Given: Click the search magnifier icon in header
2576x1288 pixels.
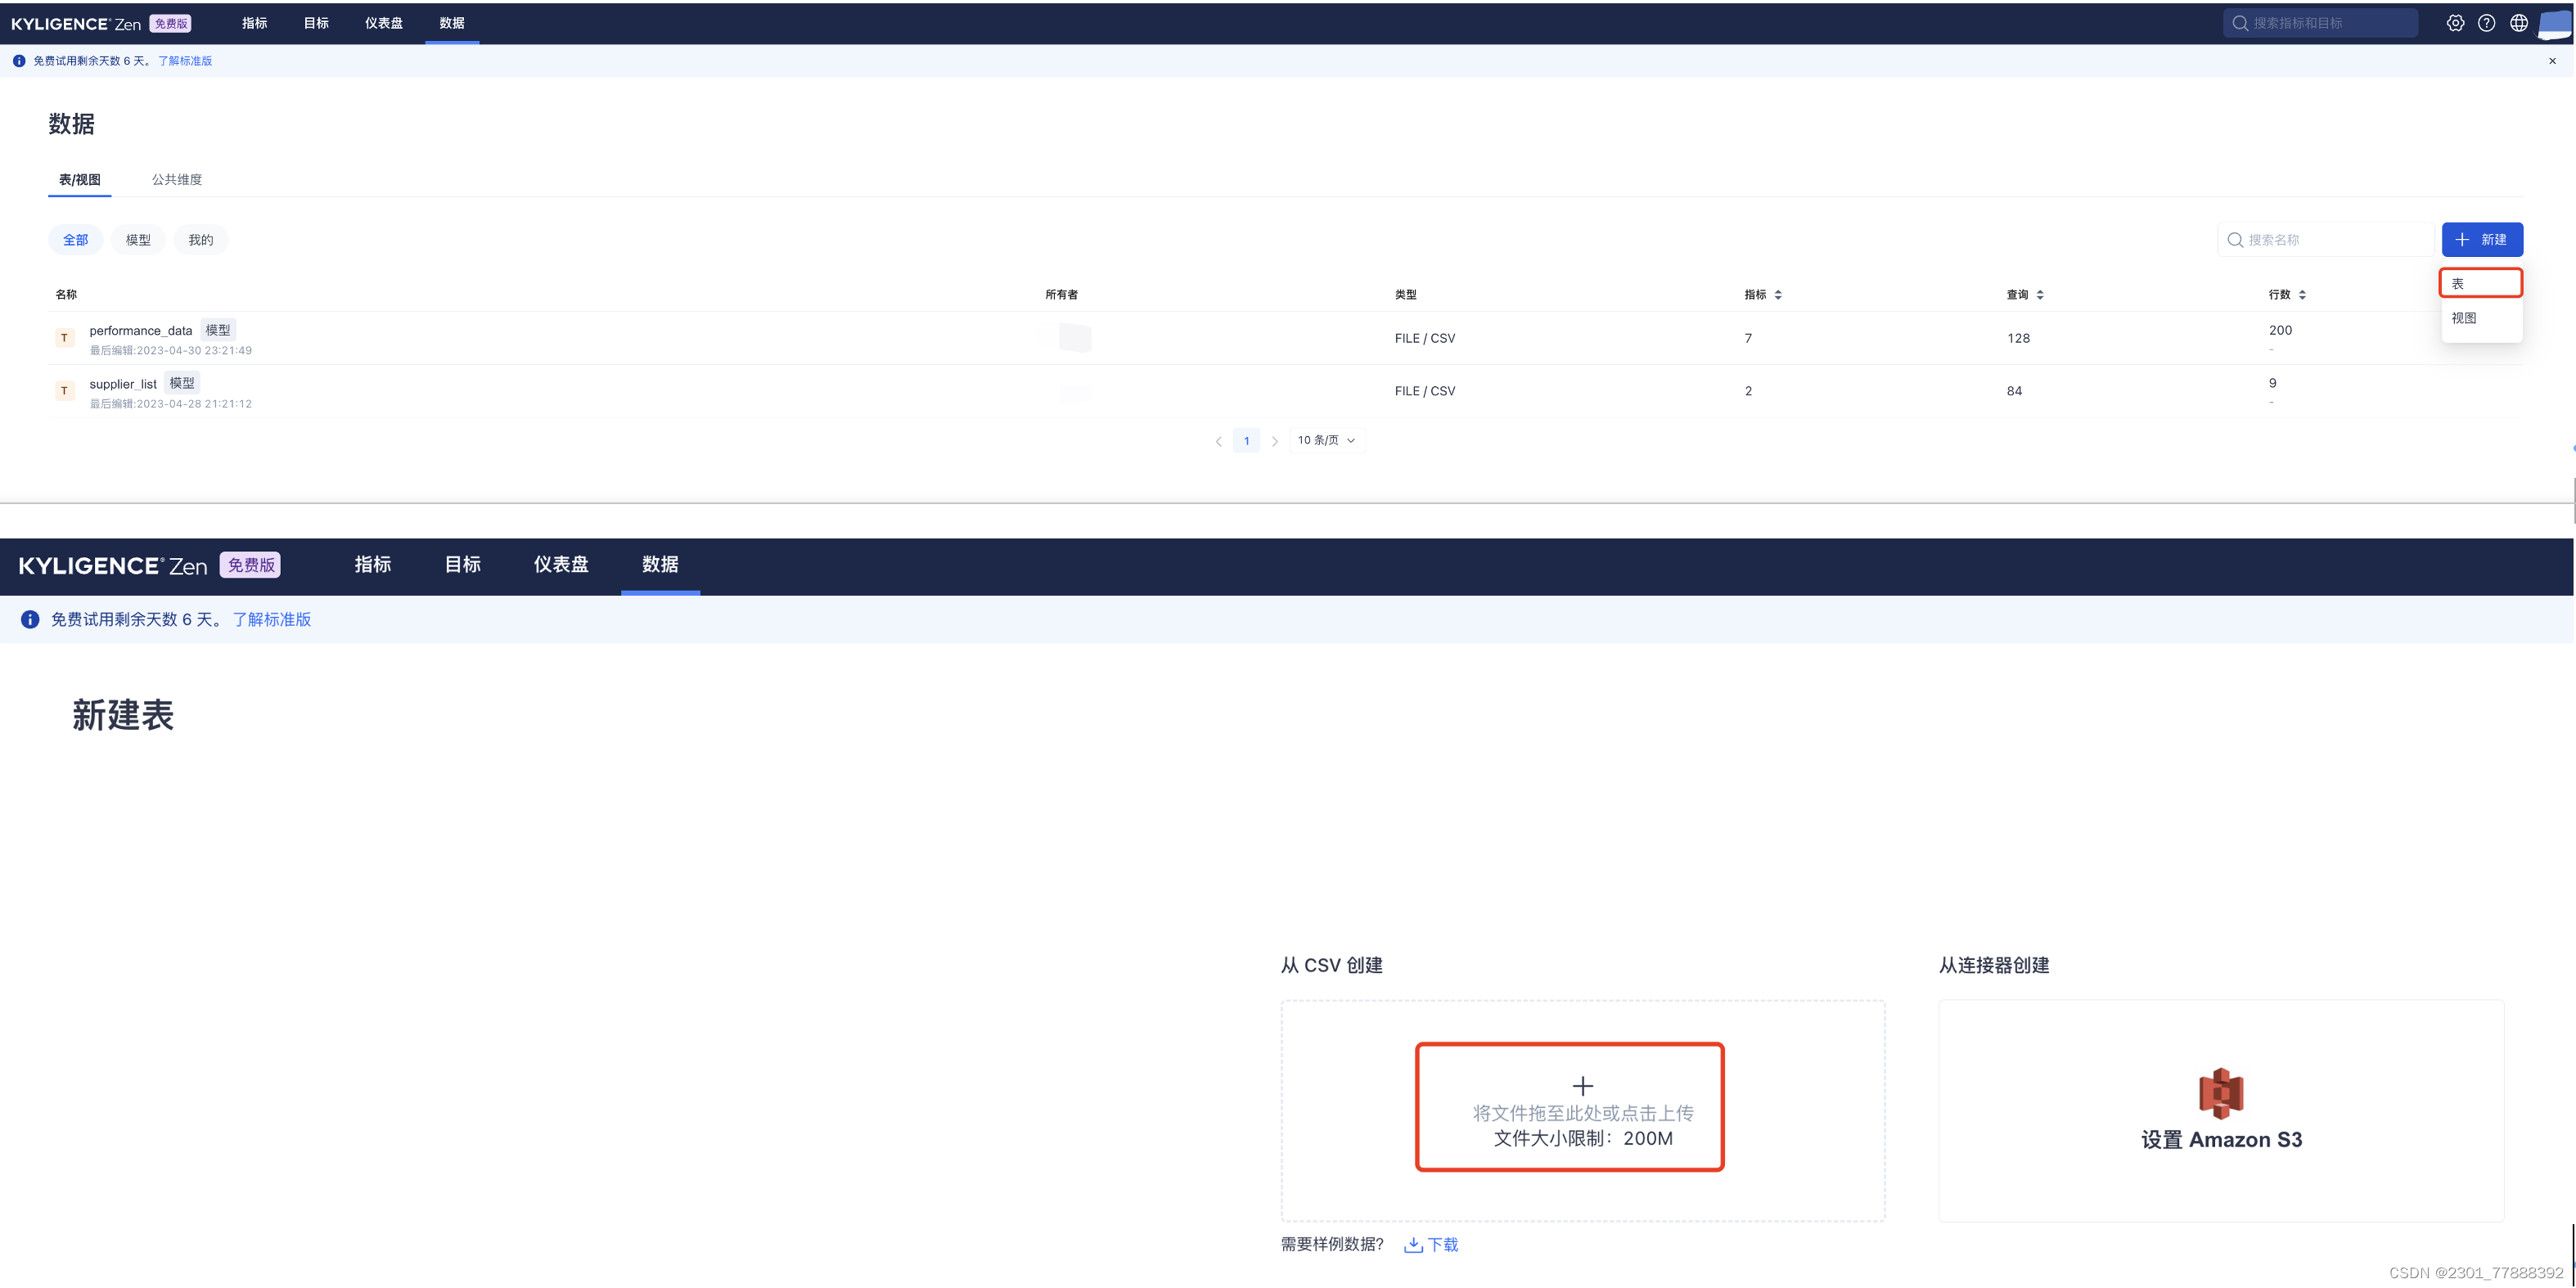Looking at the screenshot, I should (x=2237, y=21).
